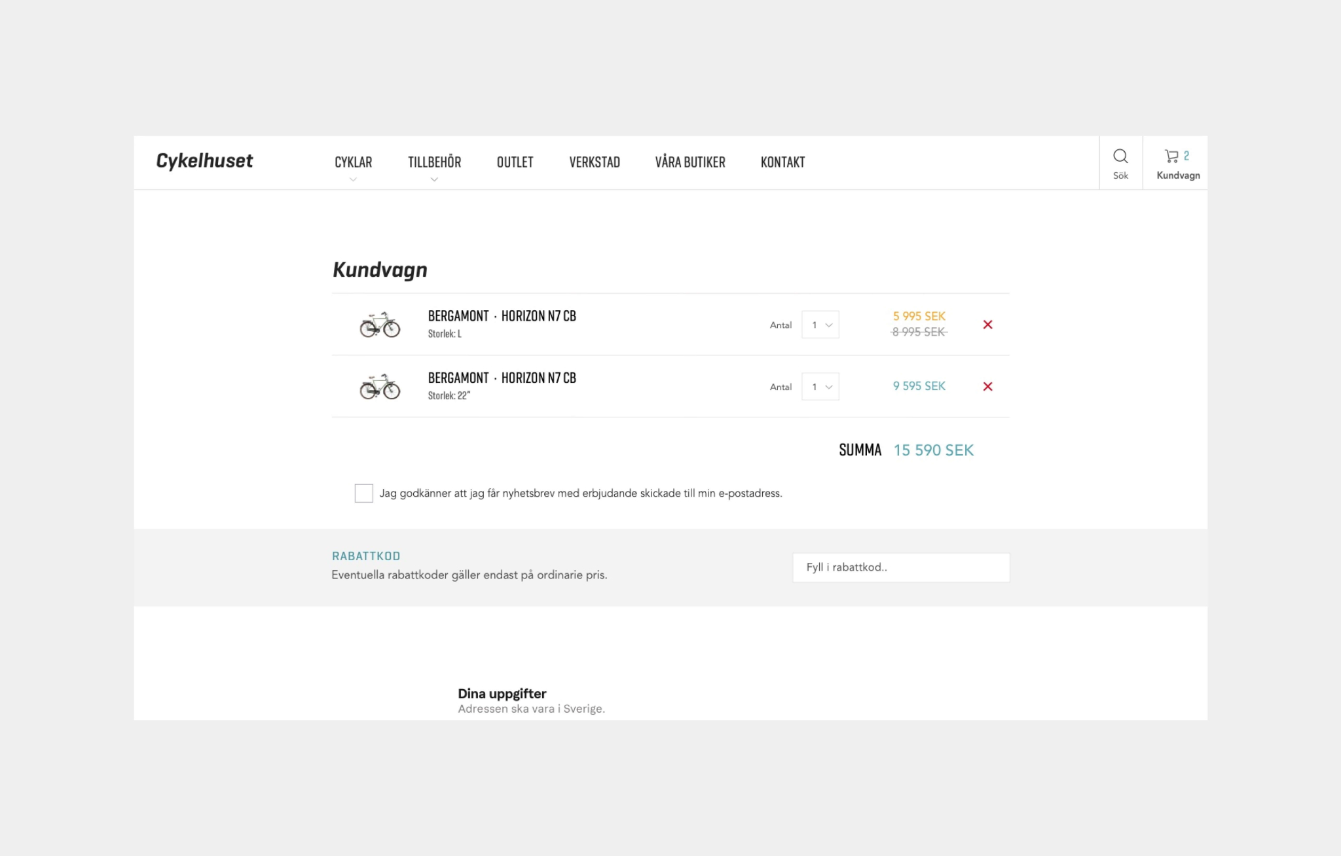Click the Cykelhuset logo
The image size is (1341, 856).
point(204,161)
